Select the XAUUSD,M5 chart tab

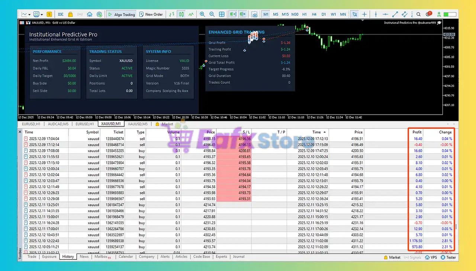coord(138,124)
